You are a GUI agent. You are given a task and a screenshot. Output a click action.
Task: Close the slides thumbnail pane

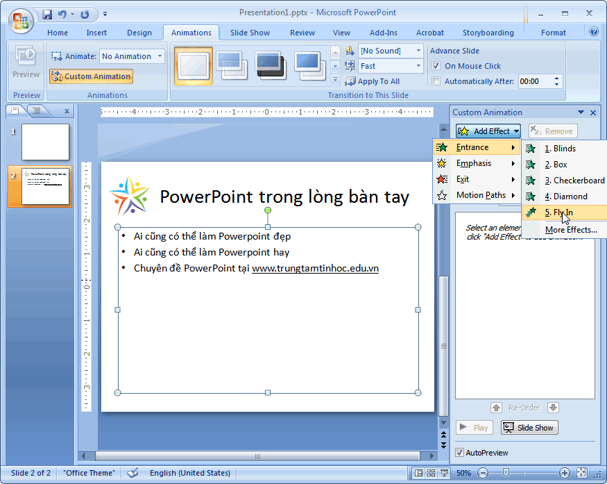click(67, 111)
